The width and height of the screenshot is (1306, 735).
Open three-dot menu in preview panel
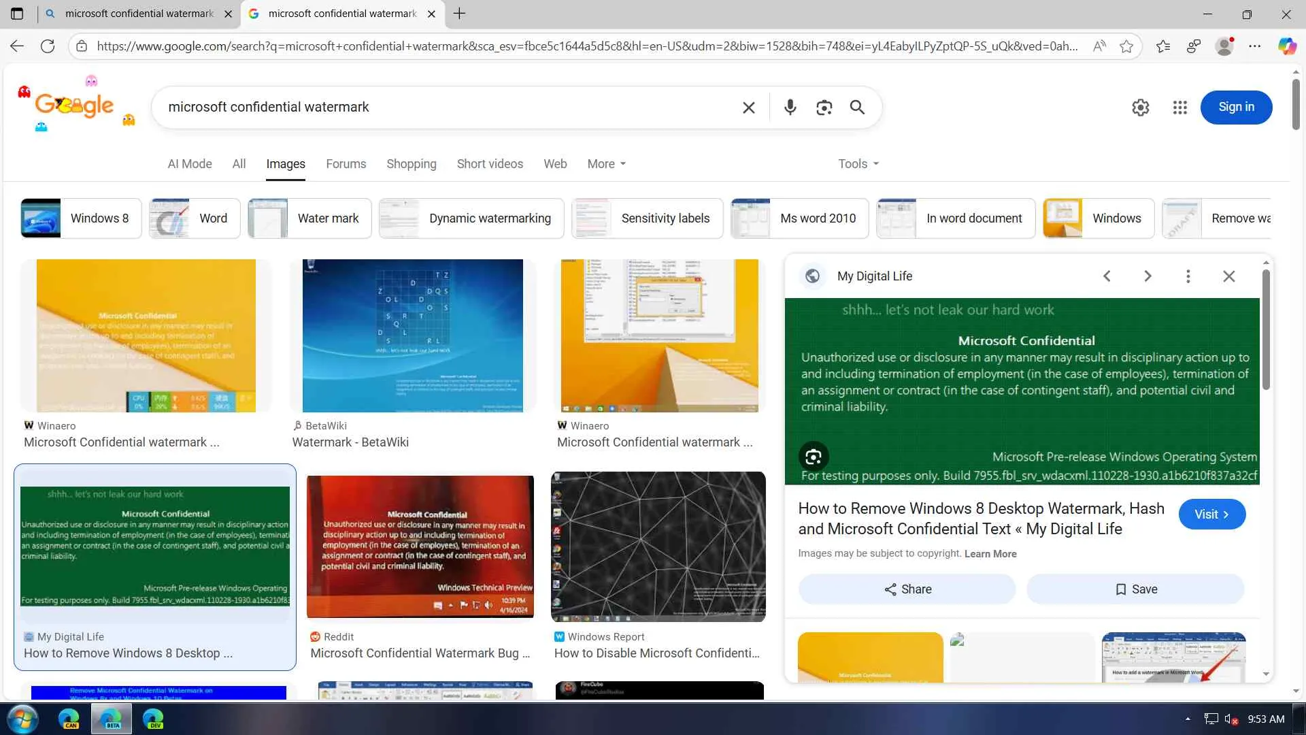(1188, 276)
